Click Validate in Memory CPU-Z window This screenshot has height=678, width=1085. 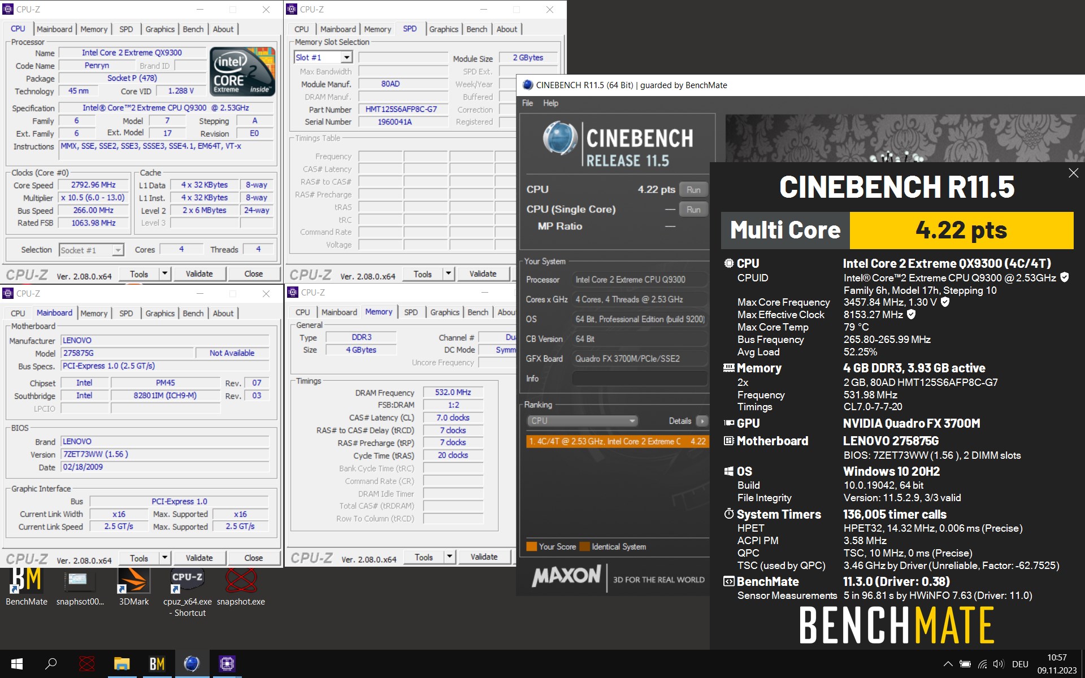[484, 557]
